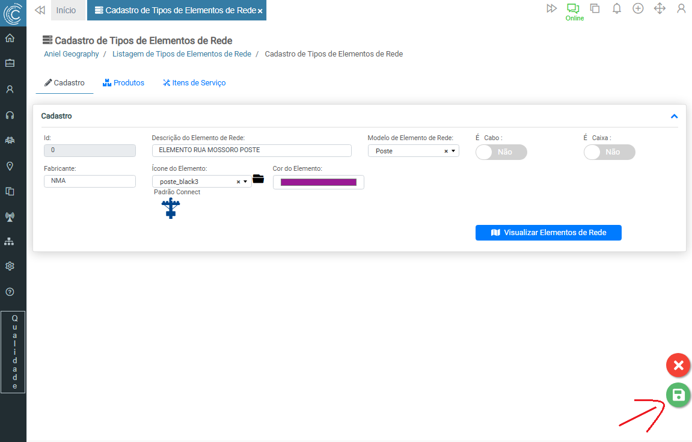
Task: Open the map pin icon in sidebar
Action: pyautogui.click(x=10, y=166)
